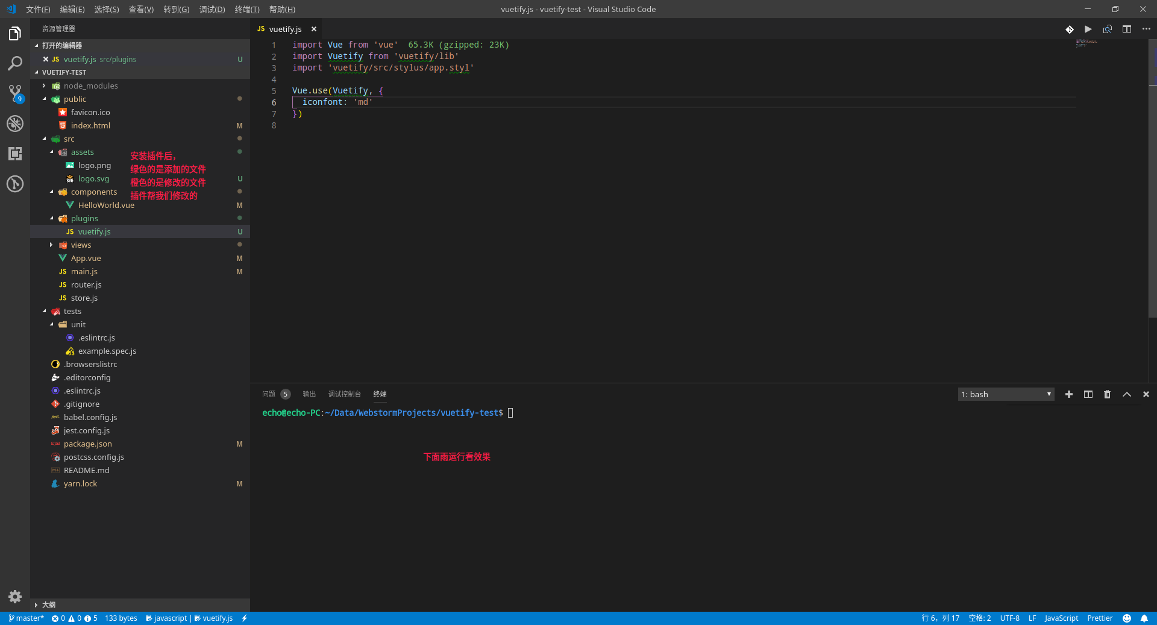Click the terminal prompt input area

[510, 413]
